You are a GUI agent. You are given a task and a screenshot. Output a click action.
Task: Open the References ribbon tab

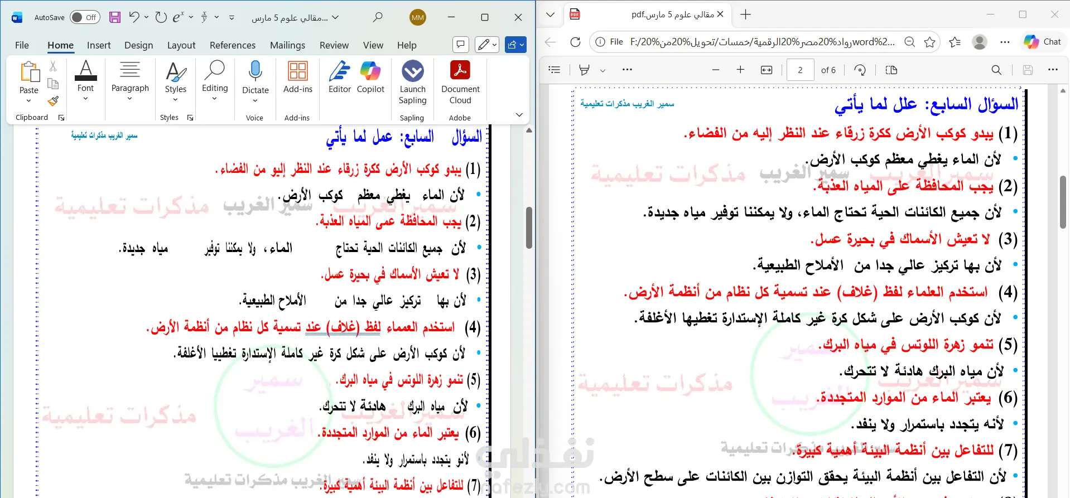tap(233, 45)
